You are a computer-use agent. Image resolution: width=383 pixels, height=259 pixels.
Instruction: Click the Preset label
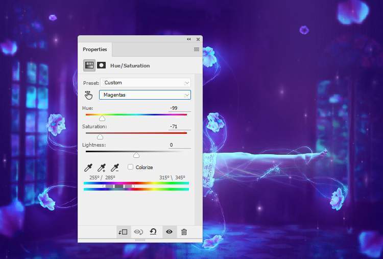(x=91, y=83)
